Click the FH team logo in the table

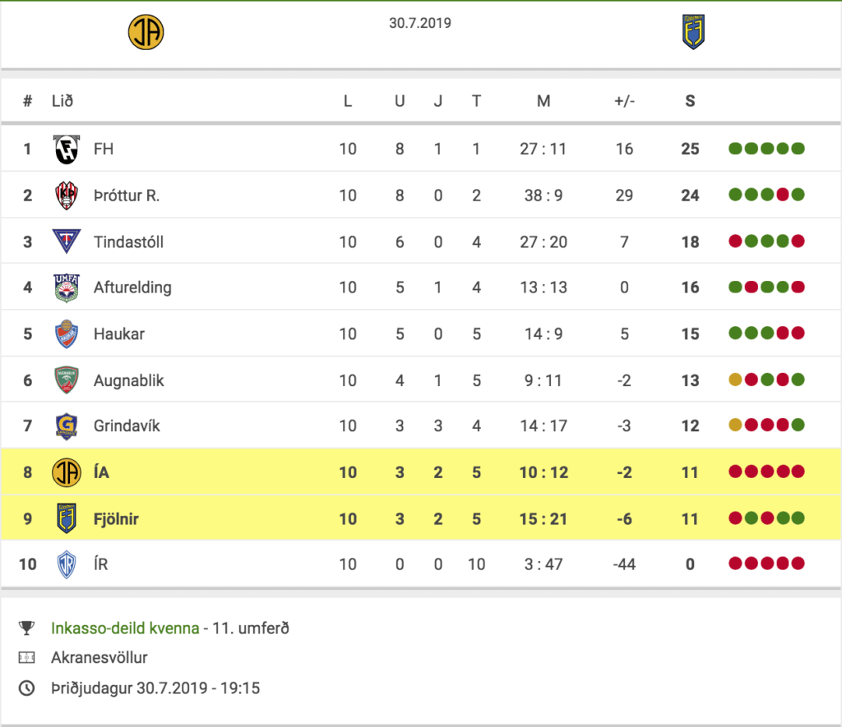tap(67, 150)
